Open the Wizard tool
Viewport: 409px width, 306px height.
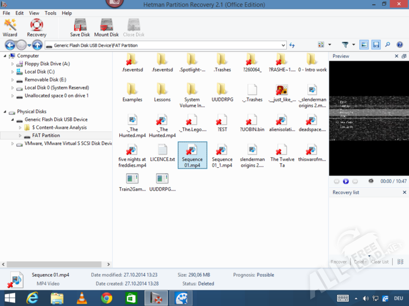tap(10, 27)
